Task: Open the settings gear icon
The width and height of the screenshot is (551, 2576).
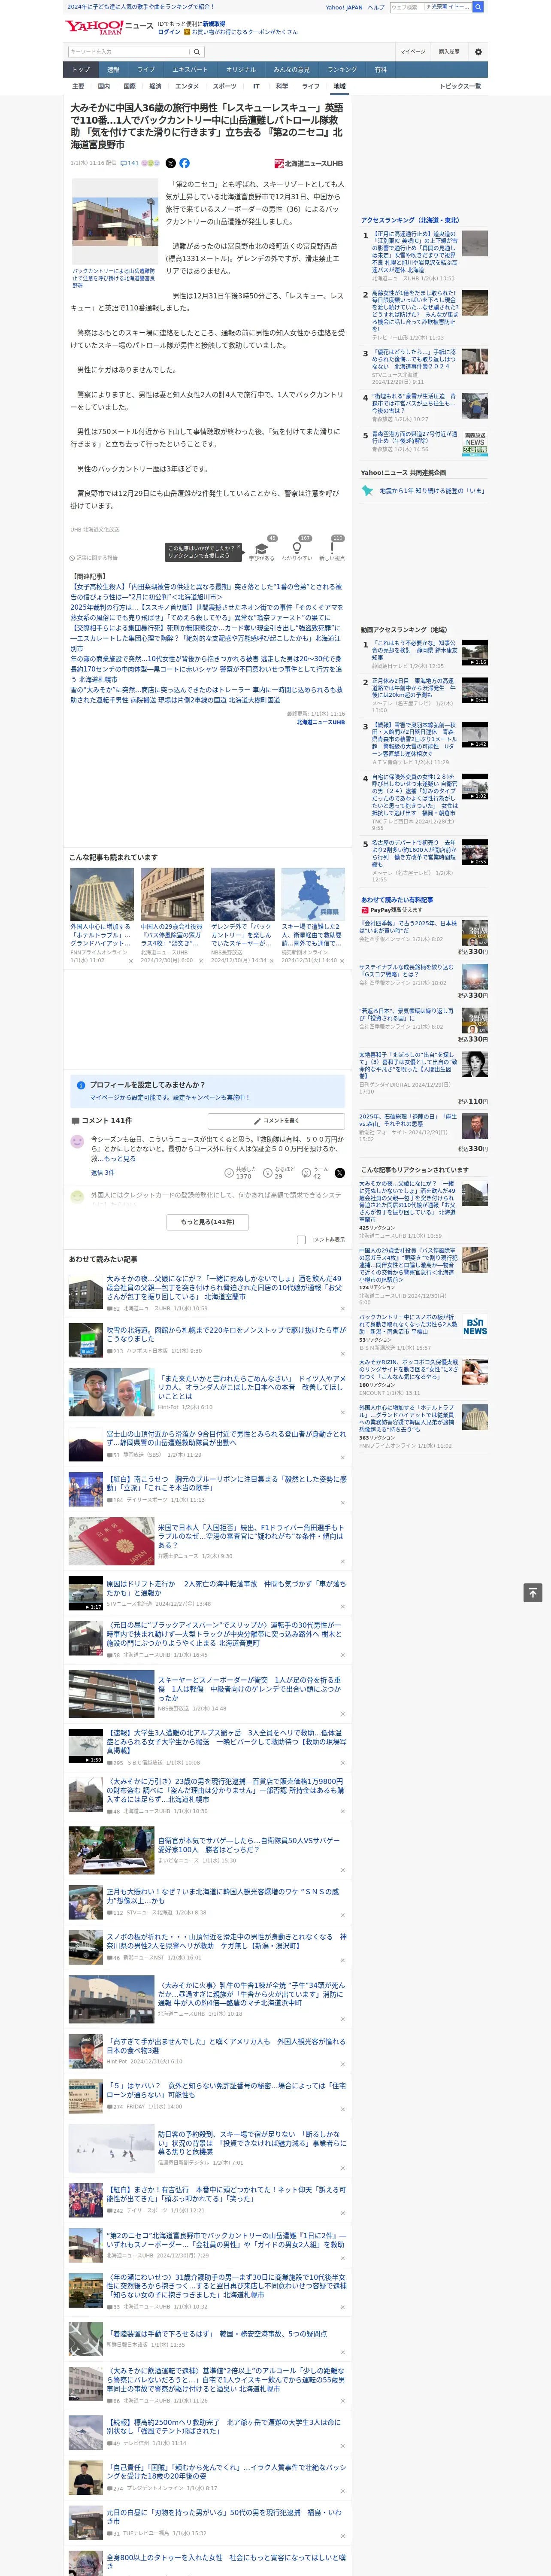Action: click(x=478, y=52)
